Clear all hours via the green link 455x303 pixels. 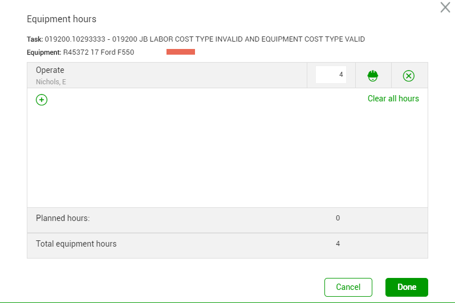click(393, 99)
